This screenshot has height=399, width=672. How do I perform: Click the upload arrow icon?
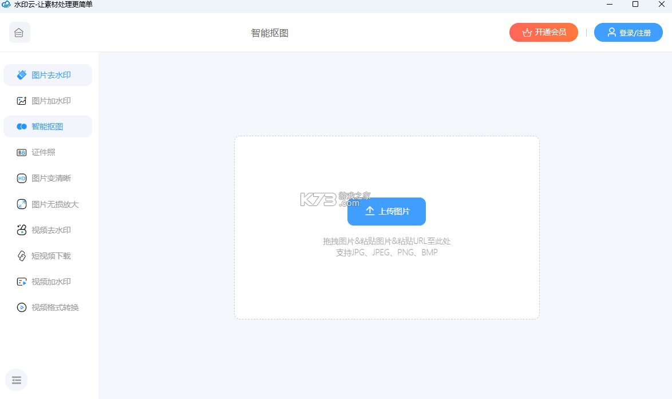point(370,211)
